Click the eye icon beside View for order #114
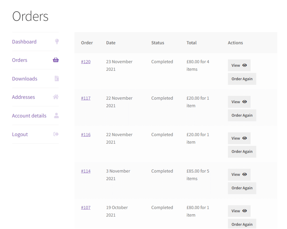This screenshot has height=229, width=287. tap(245, 174)
